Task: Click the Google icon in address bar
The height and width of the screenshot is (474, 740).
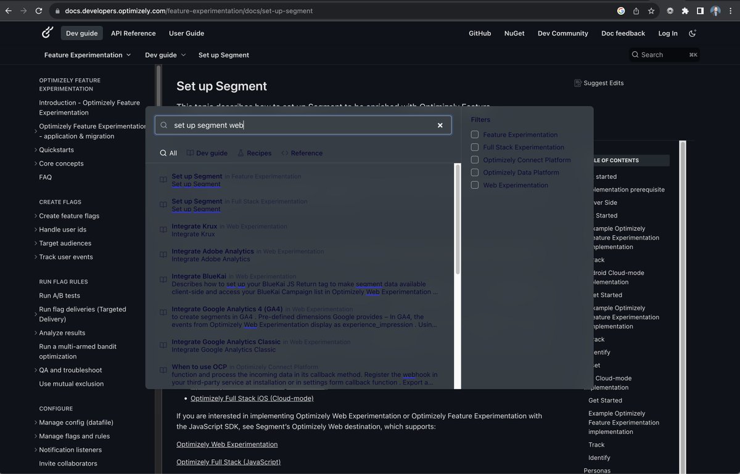Action: 621,11
